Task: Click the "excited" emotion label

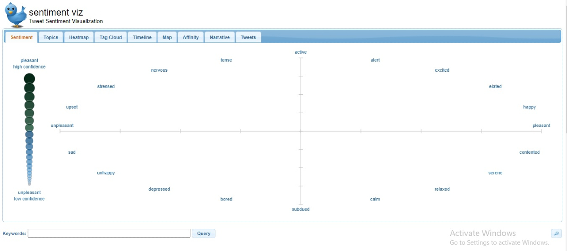Action: click(442, 70)
